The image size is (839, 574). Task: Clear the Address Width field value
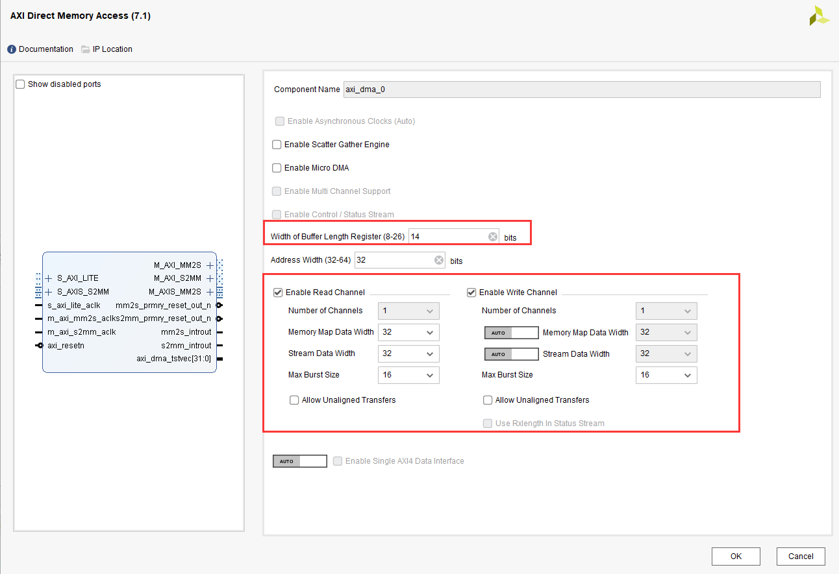439,260
